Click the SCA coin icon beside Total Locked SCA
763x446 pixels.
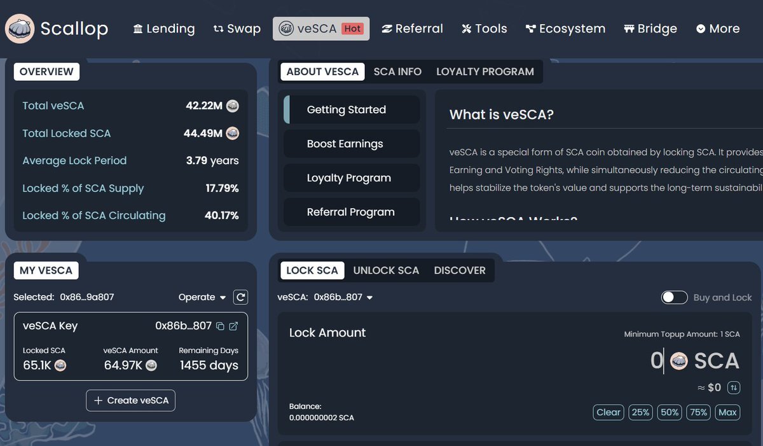point(233,133)
